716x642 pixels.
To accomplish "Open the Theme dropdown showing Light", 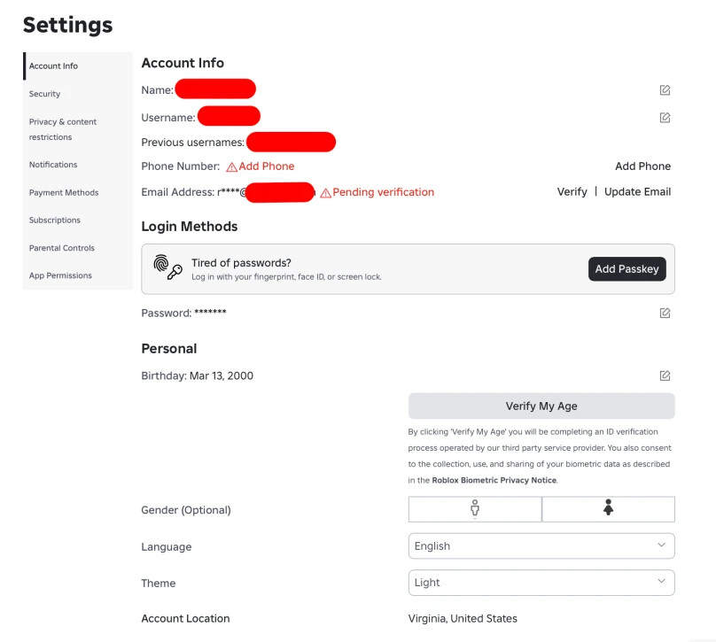I will 541,582.
